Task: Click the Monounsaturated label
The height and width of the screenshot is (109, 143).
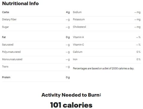Action: click(12, 59)
